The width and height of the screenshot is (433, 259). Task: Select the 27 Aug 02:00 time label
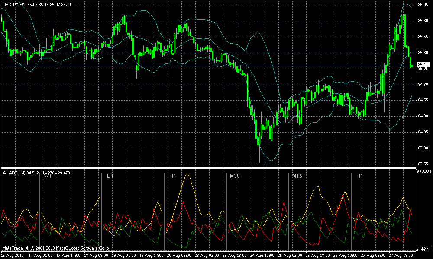pos(373,256)
